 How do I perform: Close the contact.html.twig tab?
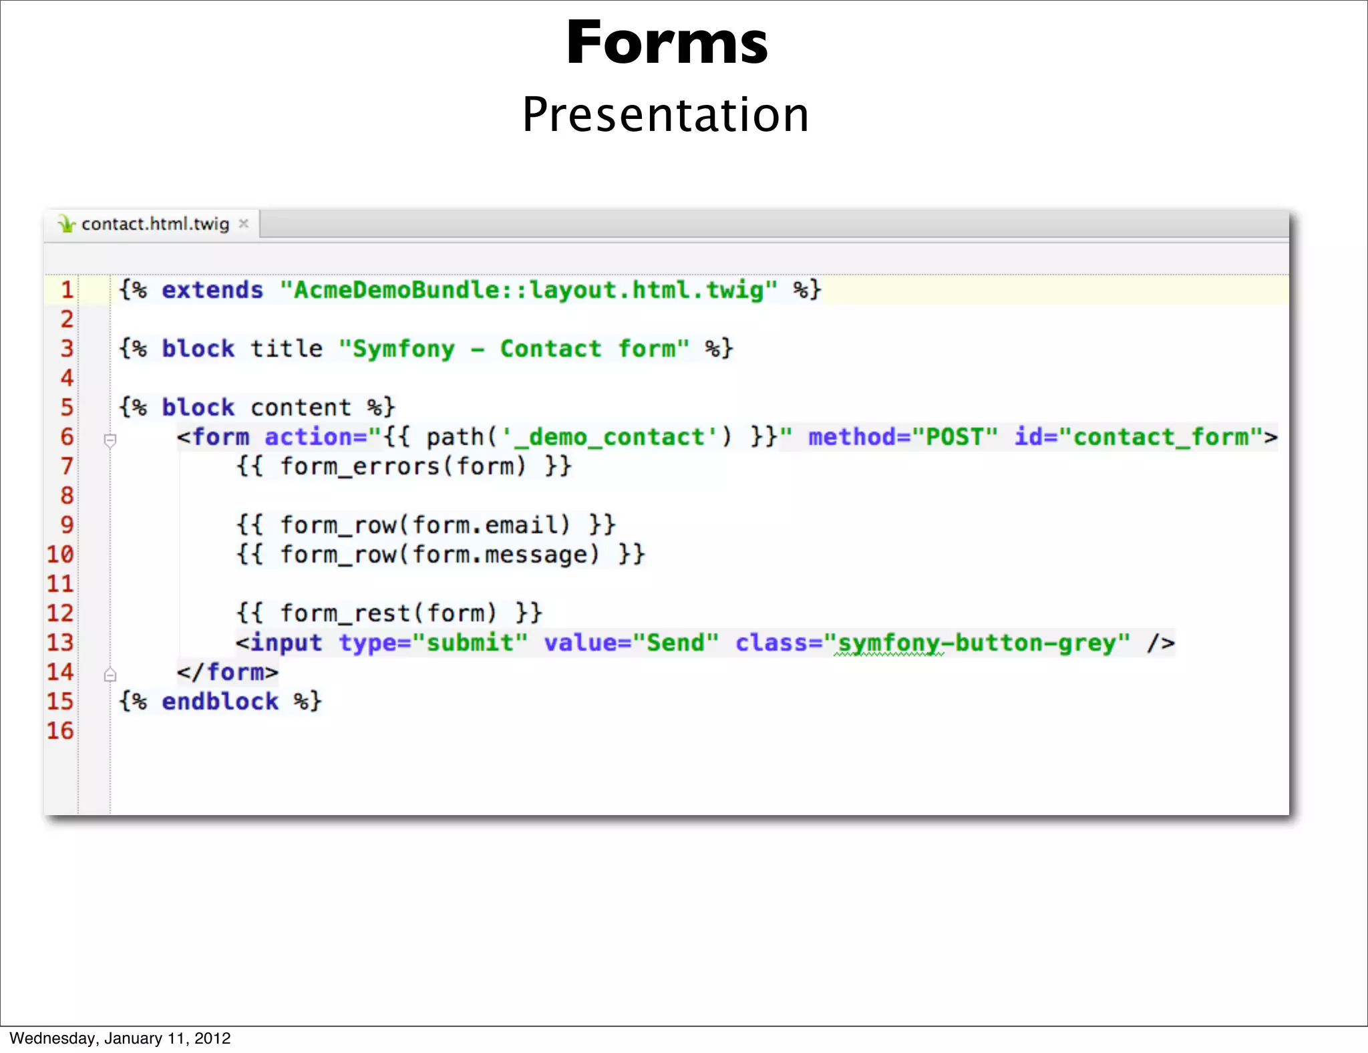point(244,224)
